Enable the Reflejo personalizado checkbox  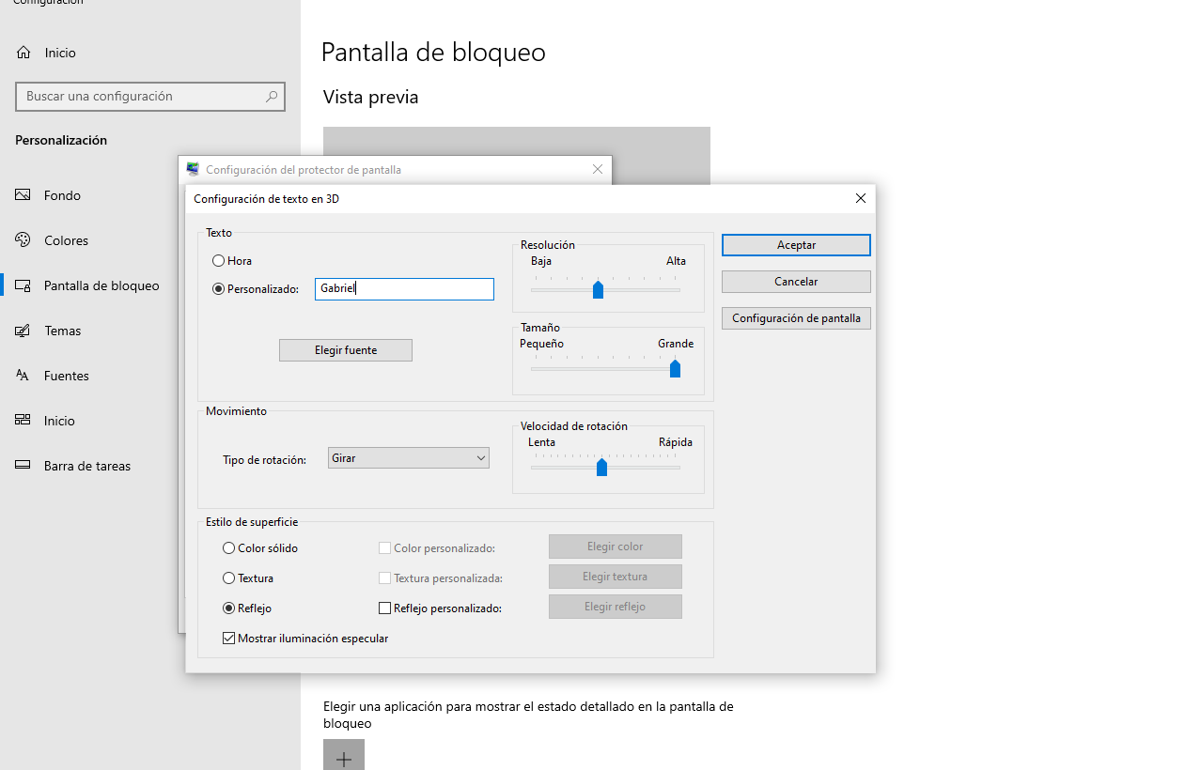384,608
